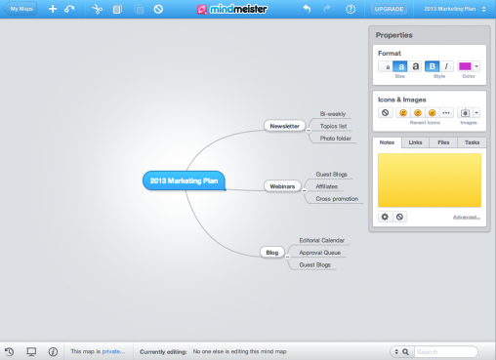Collapse the Blog branch

pyautogui.click(x=288, y=257)
